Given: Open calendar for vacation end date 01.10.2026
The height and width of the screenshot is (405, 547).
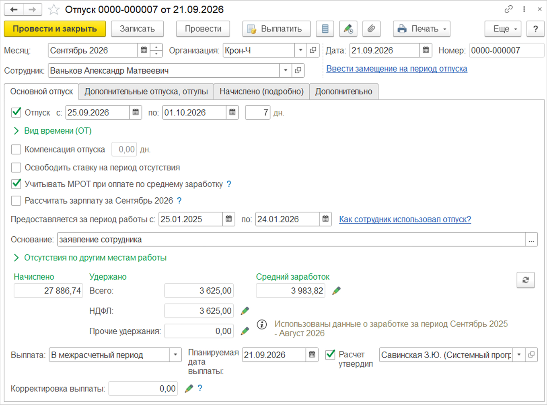Looking at the screenshot, I should (232, 112).
